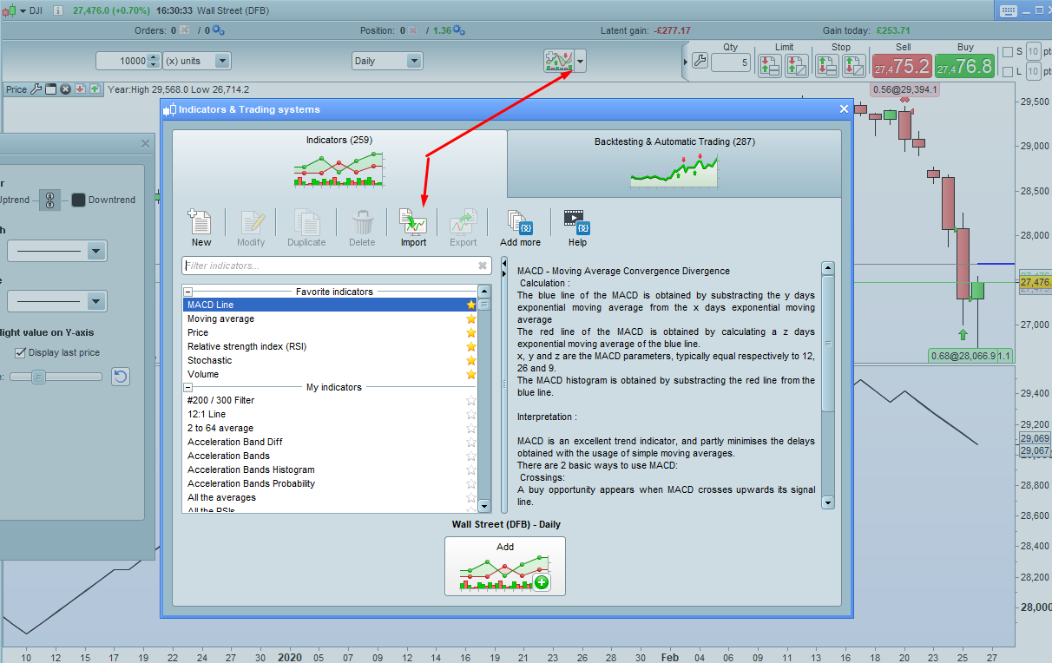Open the Daily timeframe dropdown
This screenshot has height=663, width=1052.
414,61
